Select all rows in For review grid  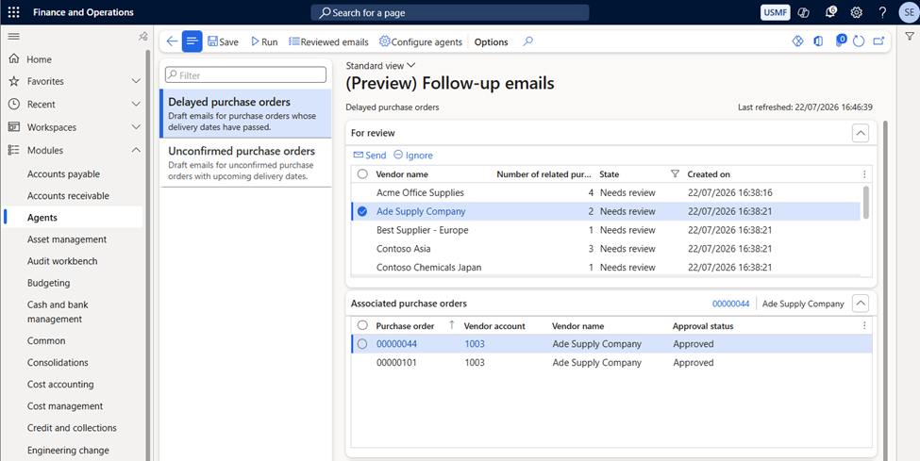coord(362,173)
